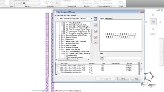
Task: Click the Detail Components ribbon tool
Action: (121, 2)
